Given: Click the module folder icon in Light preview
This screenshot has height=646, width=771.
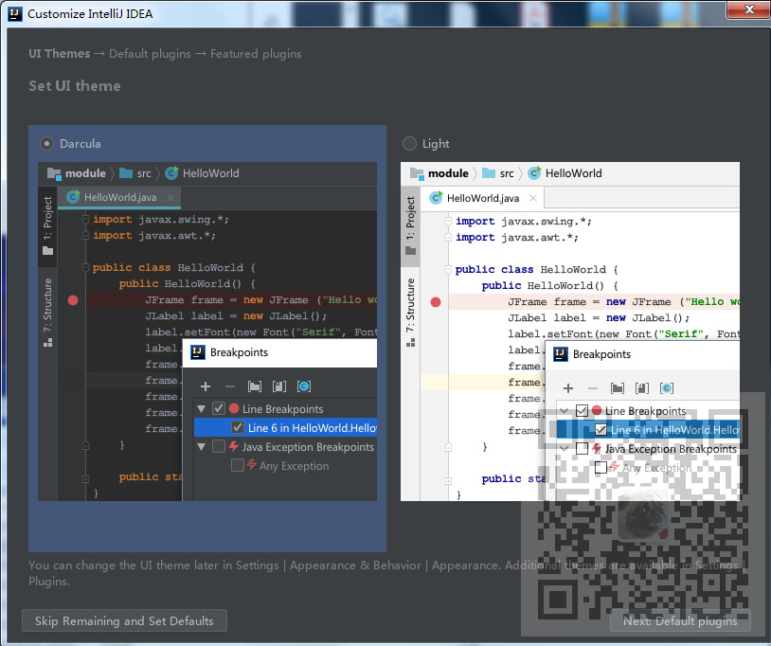Looking at the screenshot, I should (x=417, y=173).
